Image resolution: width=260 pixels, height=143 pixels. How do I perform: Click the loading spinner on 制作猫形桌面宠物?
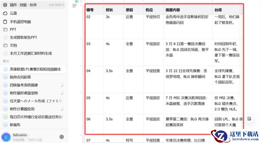(62, 93)
